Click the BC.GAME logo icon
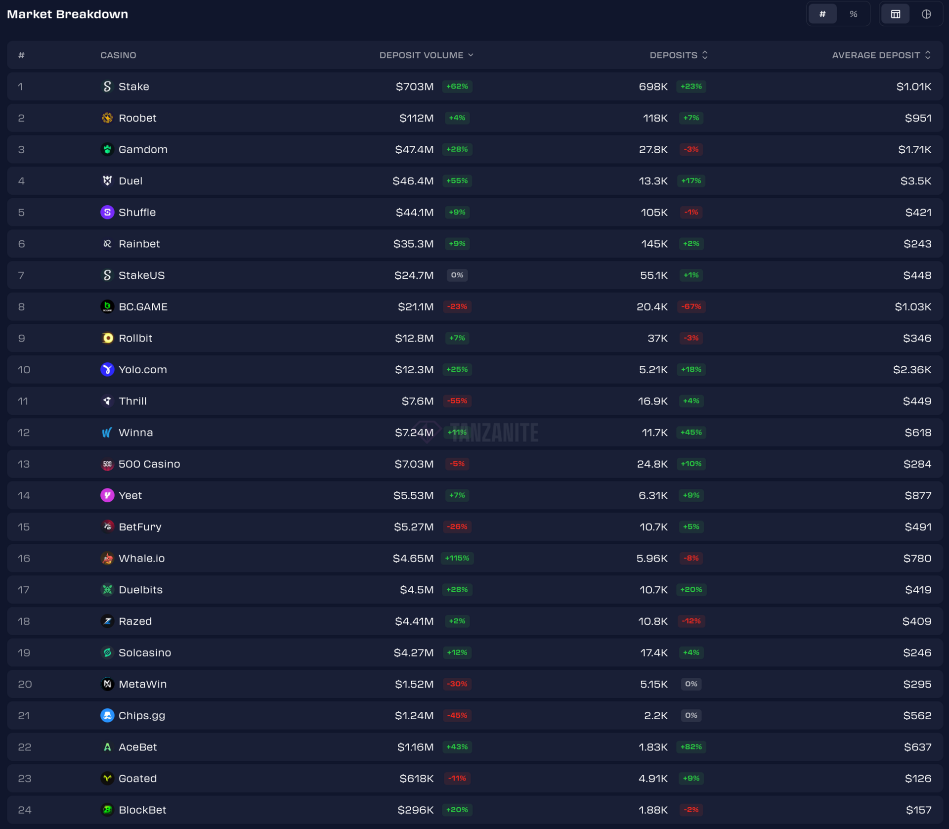 click(x=107, y=307)
